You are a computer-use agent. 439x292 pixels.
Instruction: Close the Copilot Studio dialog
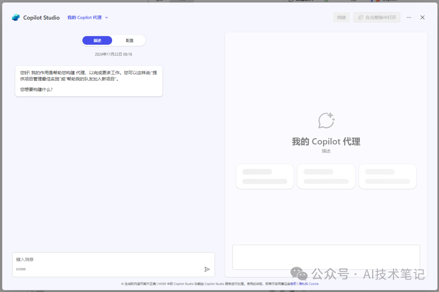pos(422,17)
